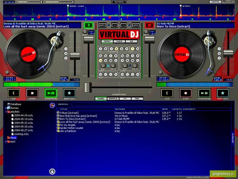
Task: Collapse the playlists folder
Action: tap(6, 112)
